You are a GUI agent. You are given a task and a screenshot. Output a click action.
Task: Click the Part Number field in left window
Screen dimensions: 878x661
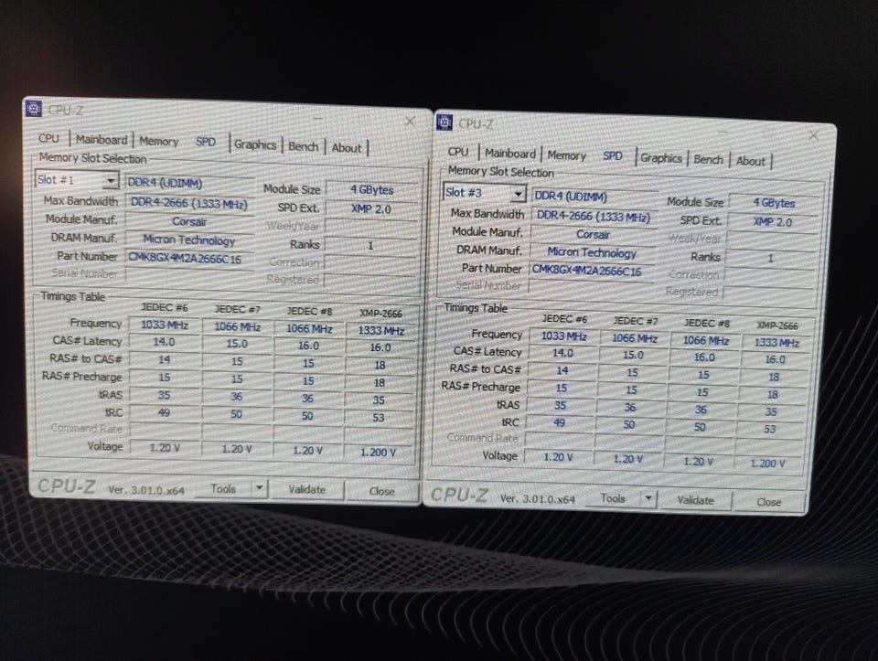(x=189, y=259)
